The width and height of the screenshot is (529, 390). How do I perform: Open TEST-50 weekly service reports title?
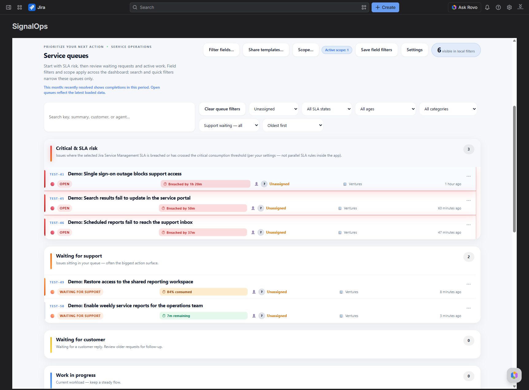tap(135, 306)
